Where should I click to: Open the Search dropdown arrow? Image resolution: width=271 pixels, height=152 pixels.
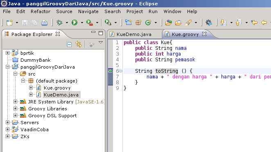(115, 22)
